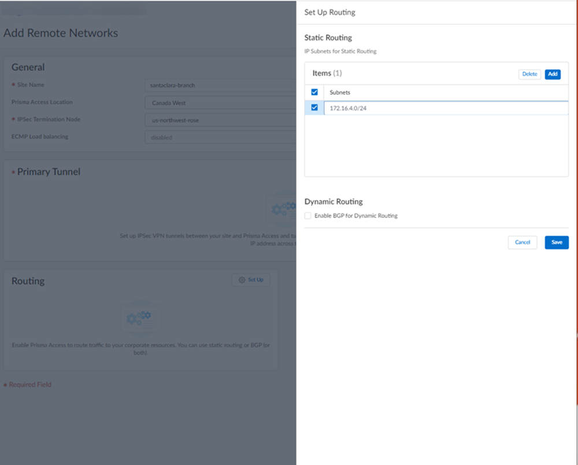Image resolution: width=578 pixels, height=465 pixels.
Task: Click the Add Remote Networks page title
Action: 61,33
